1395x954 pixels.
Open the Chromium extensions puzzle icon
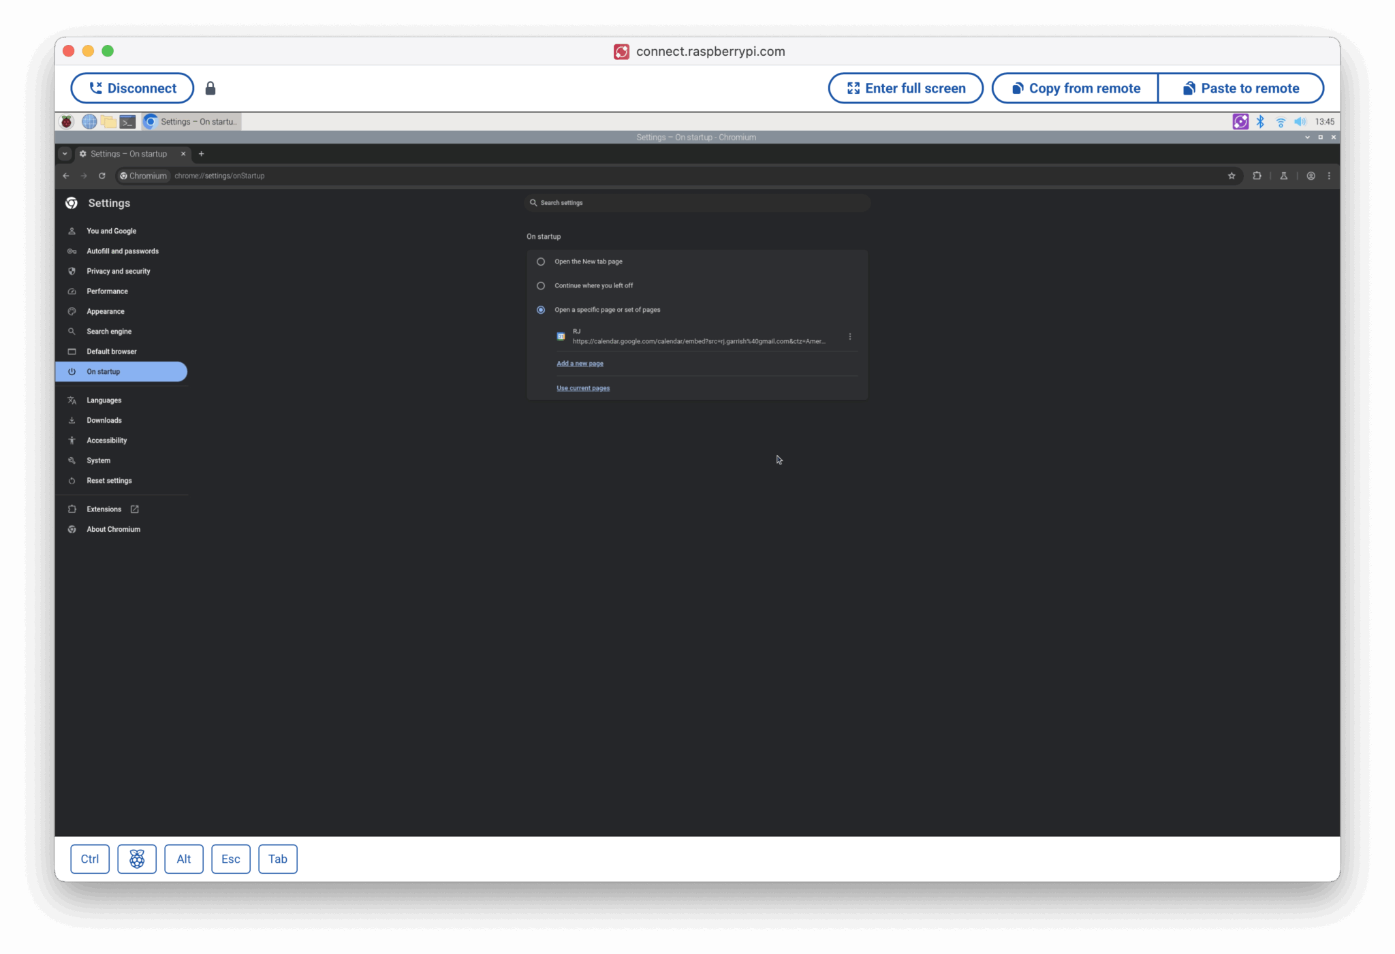(x=1257, y=176)
